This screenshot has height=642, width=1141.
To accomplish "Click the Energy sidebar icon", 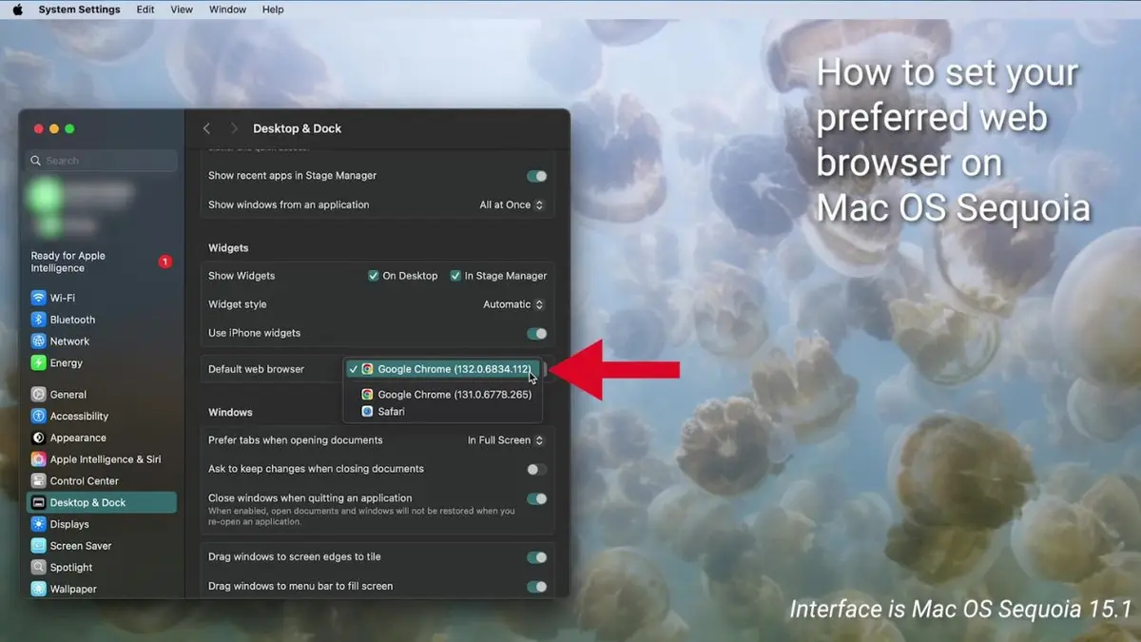I will [38, 362].
